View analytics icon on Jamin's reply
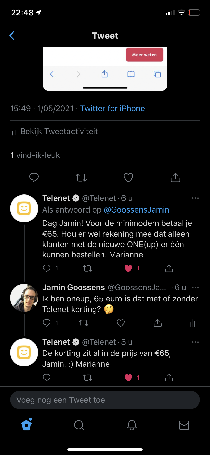The height and width of the screenshot is (455, 210). point(192,323)
